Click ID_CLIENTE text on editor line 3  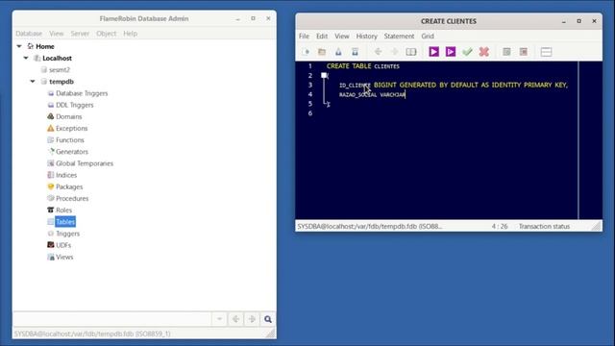click(x=355, y=86)
